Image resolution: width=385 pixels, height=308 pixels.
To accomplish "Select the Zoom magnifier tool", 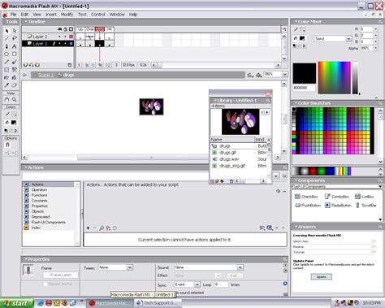I will (15, 100).
